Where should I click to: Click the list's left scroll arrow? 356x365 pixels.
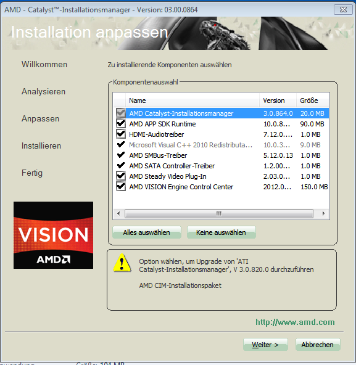click(x=118, y=213)
